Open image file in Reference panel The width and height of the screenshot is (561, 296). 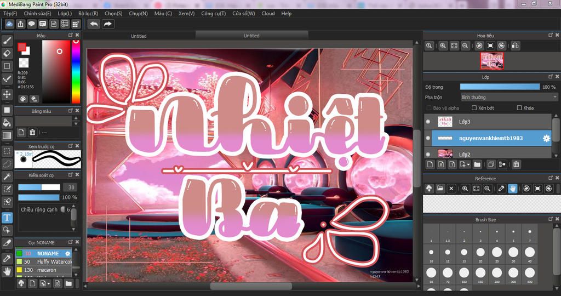pos(440,188)
